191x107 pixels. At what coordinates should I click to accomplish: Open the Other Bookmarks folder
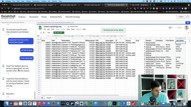coord(172,12)
